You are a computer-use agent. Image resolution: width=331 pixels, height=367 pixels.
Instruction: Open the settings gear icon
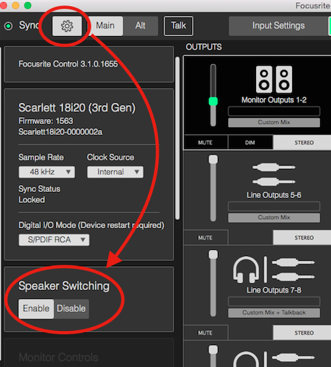tap(67, 26)
